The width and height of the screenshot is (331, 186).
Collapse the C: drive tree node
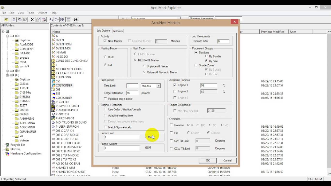point(7,36)
